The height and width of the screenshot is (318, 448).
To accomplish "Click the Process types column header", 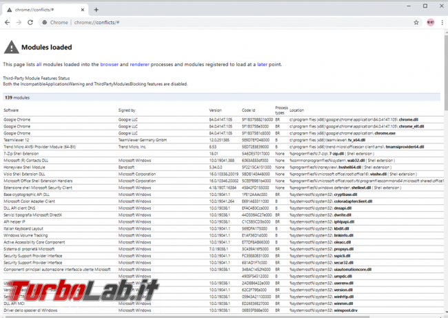I will 281,110.
